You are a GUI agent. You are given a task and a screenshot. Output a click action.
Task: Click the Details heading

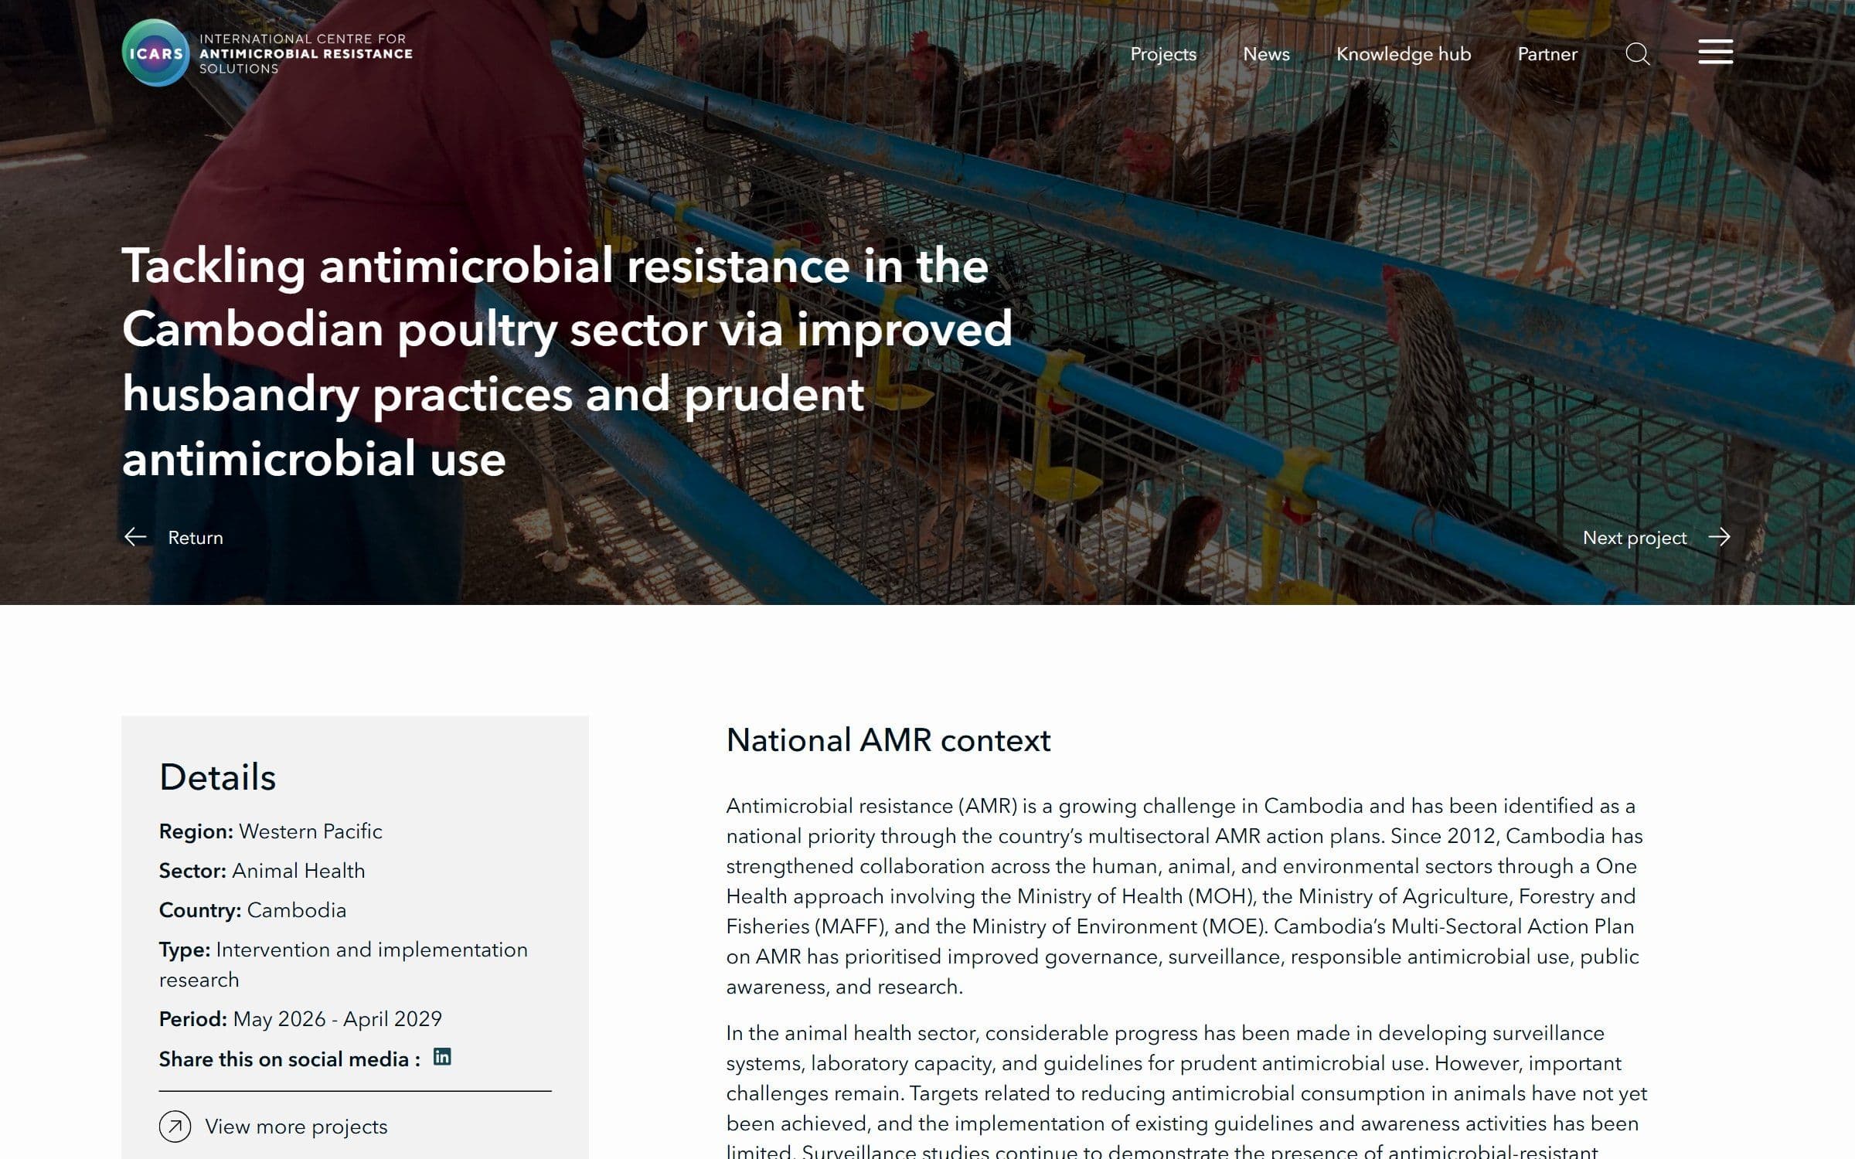coord(217,777)
